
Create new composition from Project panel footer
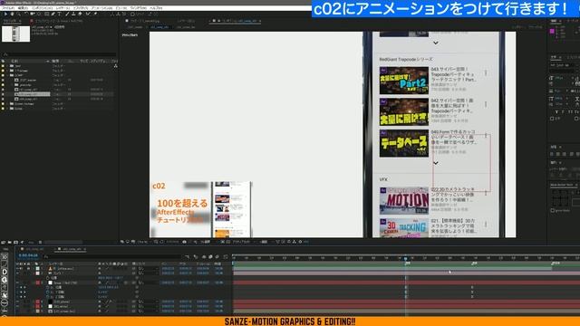pyautogui.click(x=16, y=242)
